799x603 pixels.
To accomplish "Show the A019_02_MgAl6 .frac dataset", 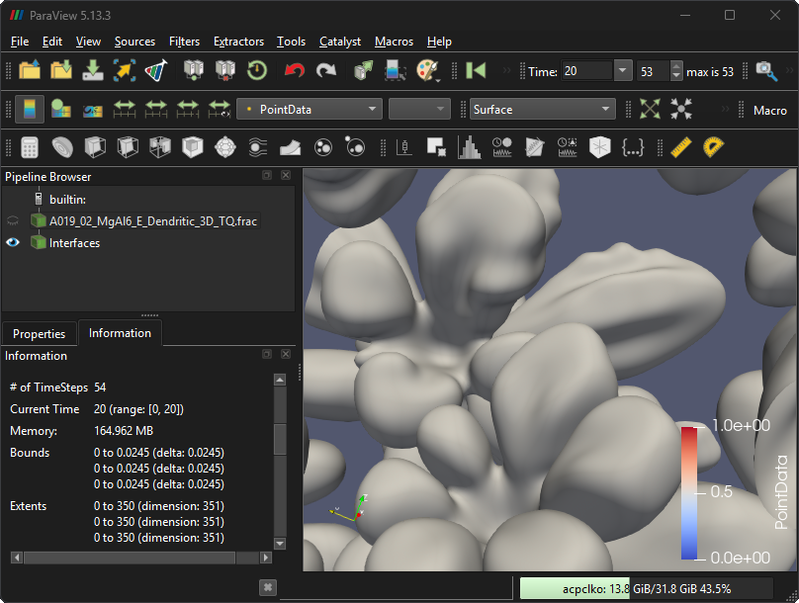I will point(13,221).
